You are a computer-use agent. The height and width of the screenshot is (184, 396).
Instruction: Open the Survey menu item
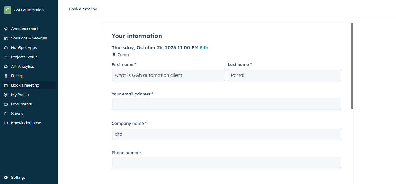tap(17, 114)
